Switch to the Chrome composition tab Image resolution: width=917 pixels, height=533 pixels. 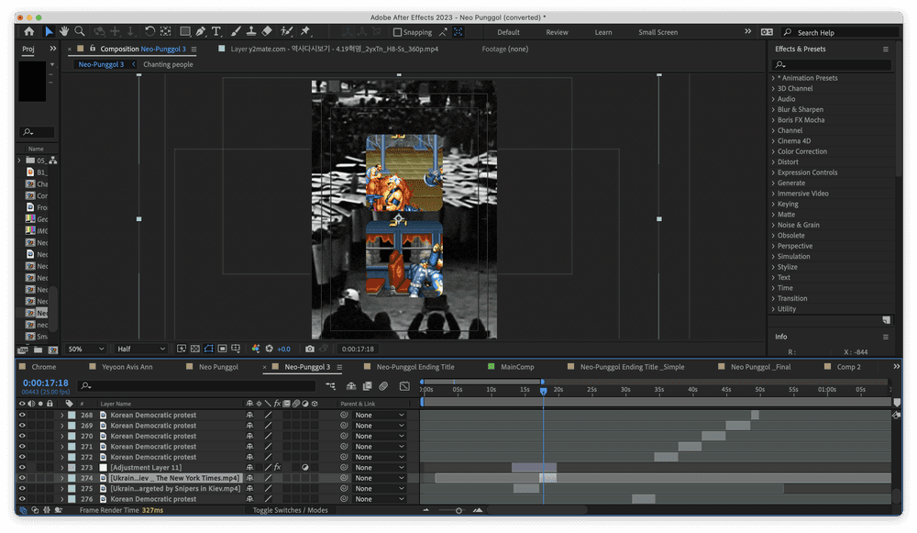click(x=44, y=367)
